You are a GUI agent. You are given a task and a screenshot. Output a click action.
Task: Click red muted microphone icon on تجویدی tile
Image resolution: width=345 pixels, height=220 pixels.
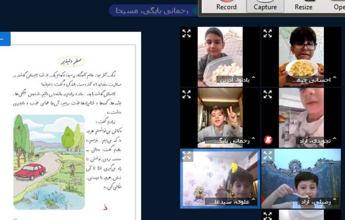tap(268, 139)
